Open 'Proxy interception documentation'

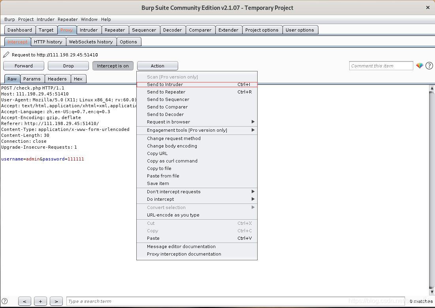point(197,254)
